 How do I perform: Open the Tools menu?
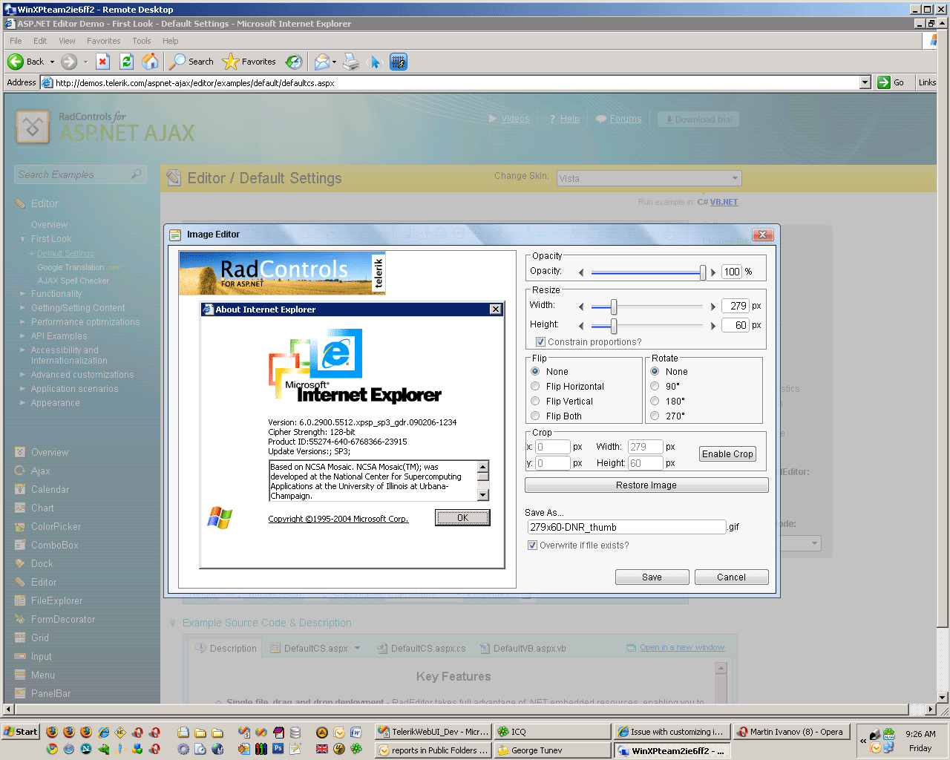click(x=142, y=41)
